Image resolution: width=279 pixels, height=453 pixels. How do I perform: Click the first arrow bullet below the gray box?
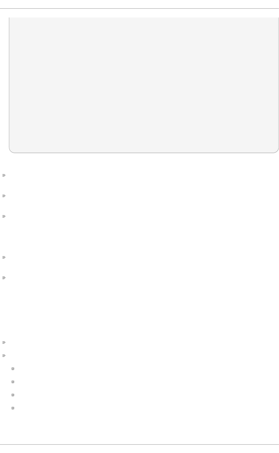[4, 175]
